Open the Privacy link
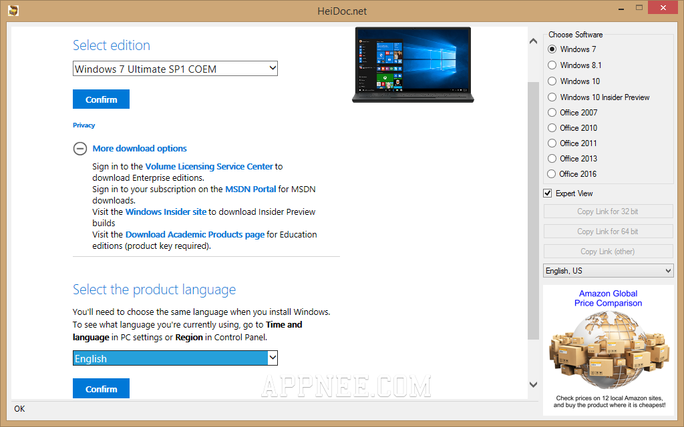The height and width of the screenshot is (427, 684). pyautogui.click(x=83, y=125)
